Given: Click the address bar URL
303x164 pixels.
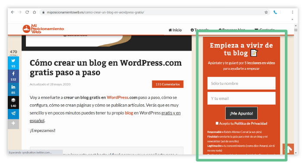Looking at the screenshot, I should click(95, 13).
